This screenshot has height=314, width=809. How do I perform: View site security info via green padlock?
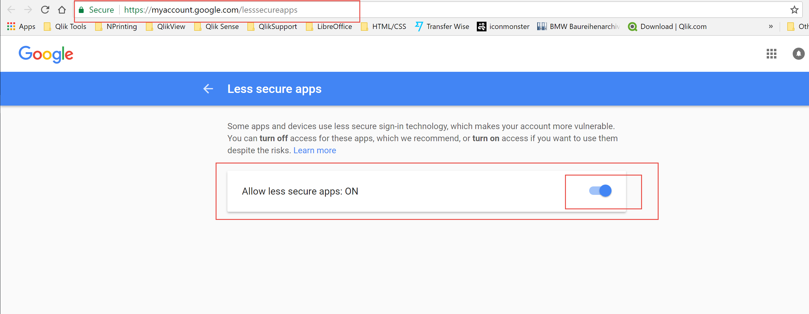coord(81,10)
